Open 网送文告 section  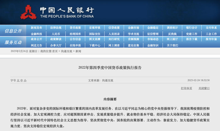[x=36, y=45]
